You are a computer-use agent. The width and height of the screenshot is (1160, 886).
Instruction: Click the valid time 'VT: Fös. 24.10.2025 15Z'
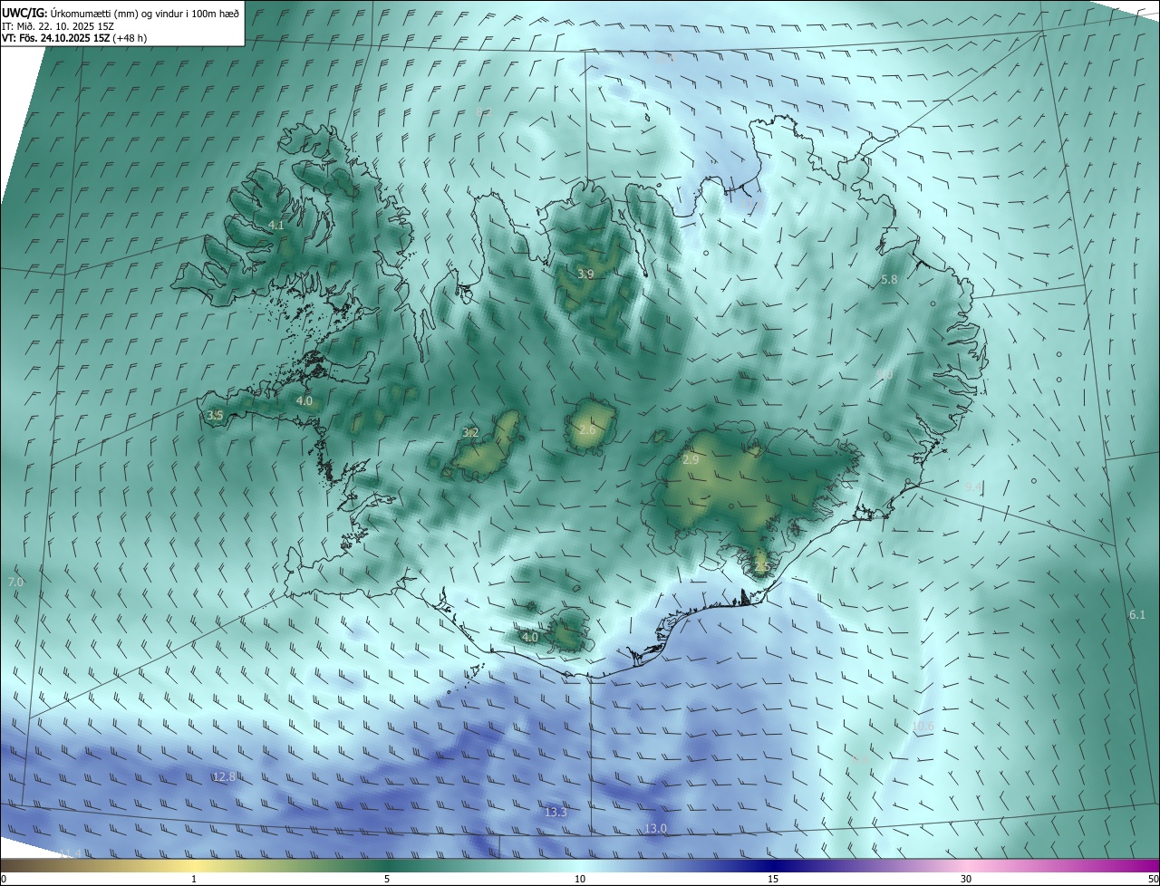click(53, 38)
